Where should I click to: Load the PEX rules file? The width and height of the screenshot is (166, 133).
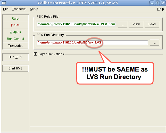pyautogui.click(x=152, y=24)
